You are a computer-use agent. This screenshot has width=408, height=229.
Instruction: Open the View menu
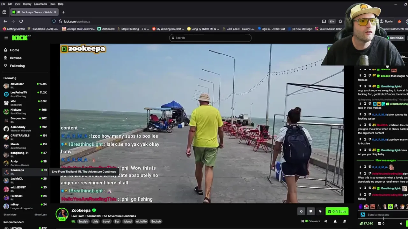tap(18, 4)
